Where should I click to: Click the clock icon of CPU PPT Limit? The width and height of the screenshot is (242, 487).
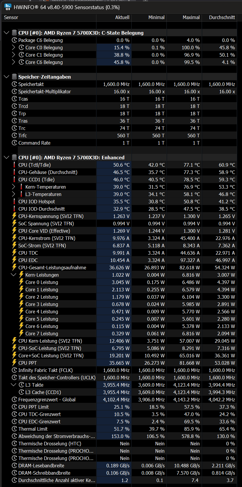coord(14,407)
